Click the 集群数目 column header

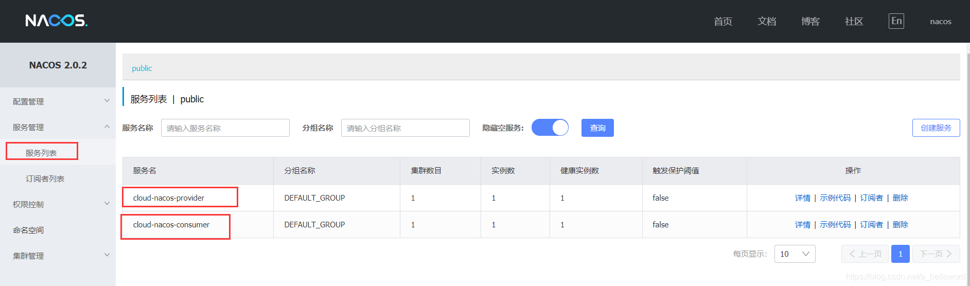[x=426, y=170]
